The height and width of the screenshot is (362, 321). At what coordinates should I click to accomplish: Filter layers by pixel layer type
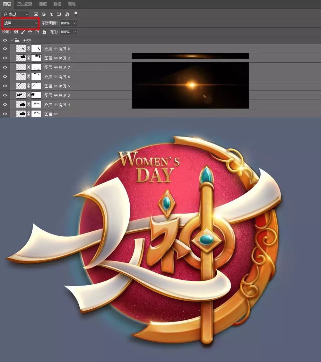[x=36, y=14]
